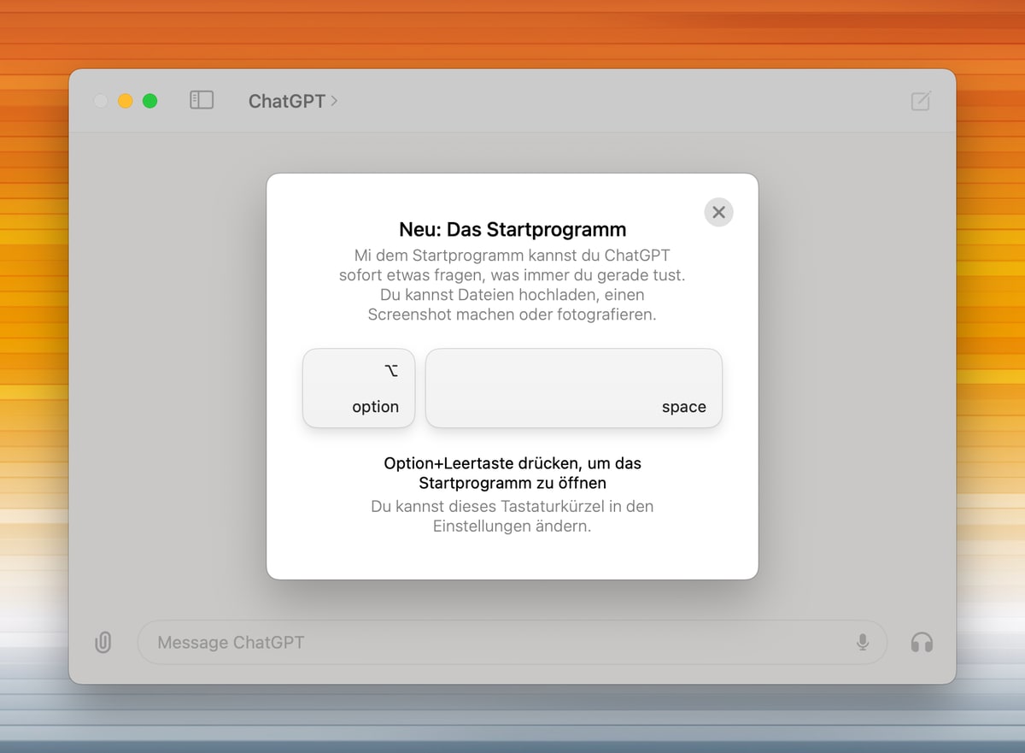Attach a file with the paperclip icon
The height and width of the screenshot is (753, 1025).
[102, 642]
